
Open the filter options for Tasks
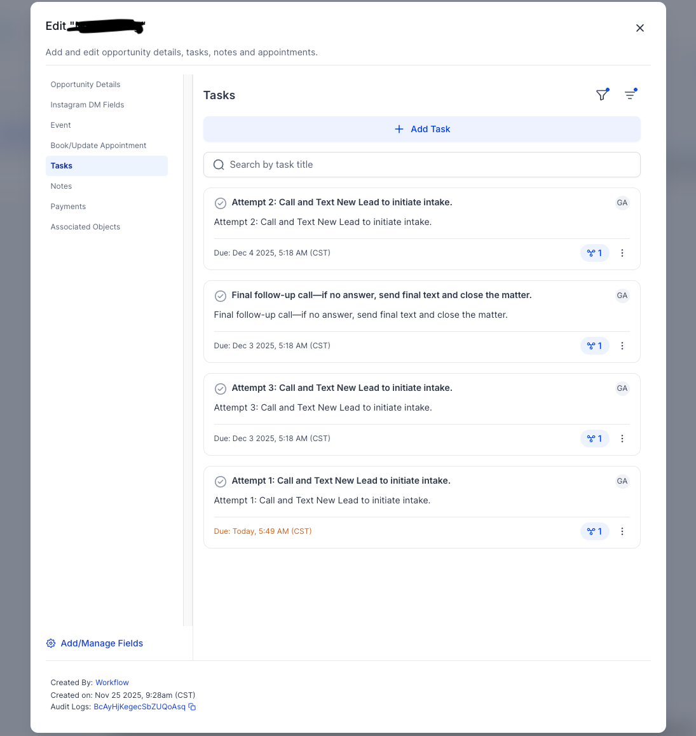click(602, 94)
